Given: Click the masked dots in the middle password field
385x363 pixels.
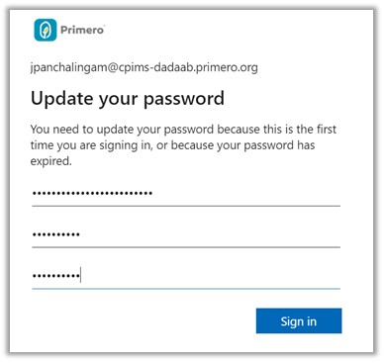Looking at the screenshot, I should [56, 234].
